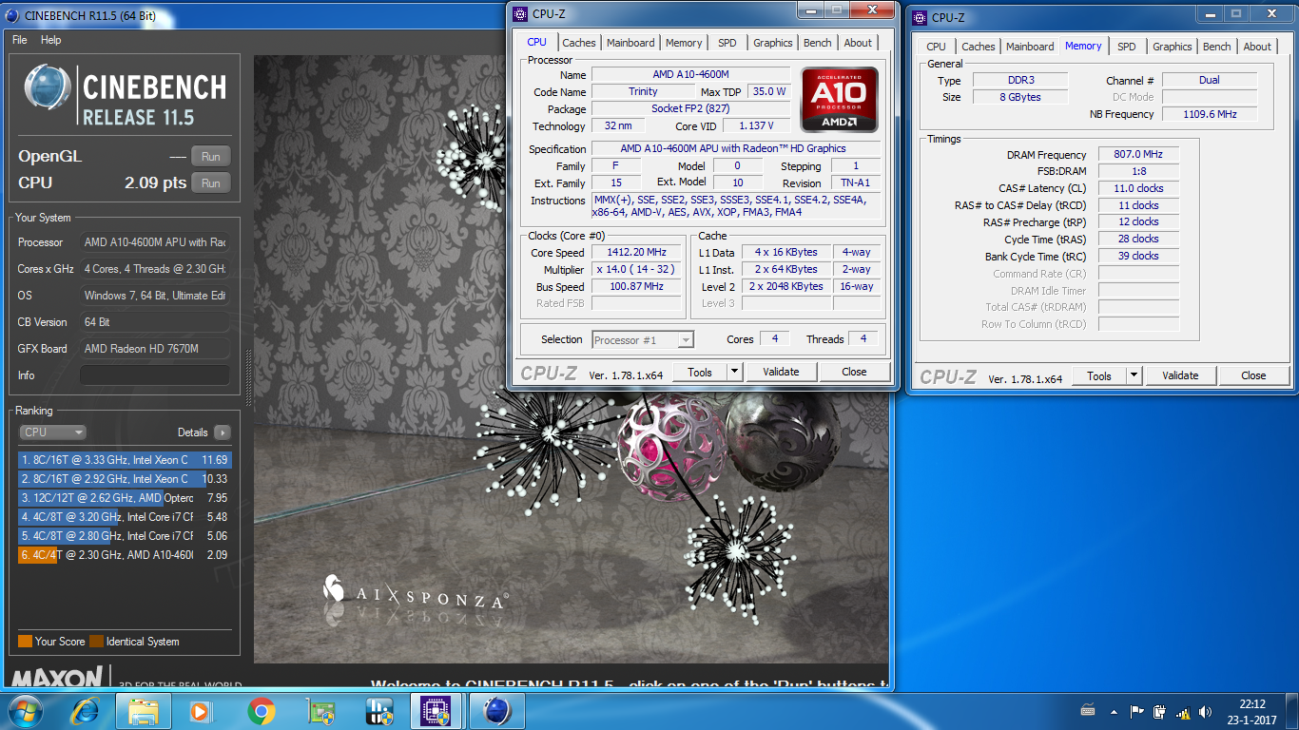Click the CPU-Z title bar icon in left window
Screen dimensions: 1299x730
[x=519, y=13]
